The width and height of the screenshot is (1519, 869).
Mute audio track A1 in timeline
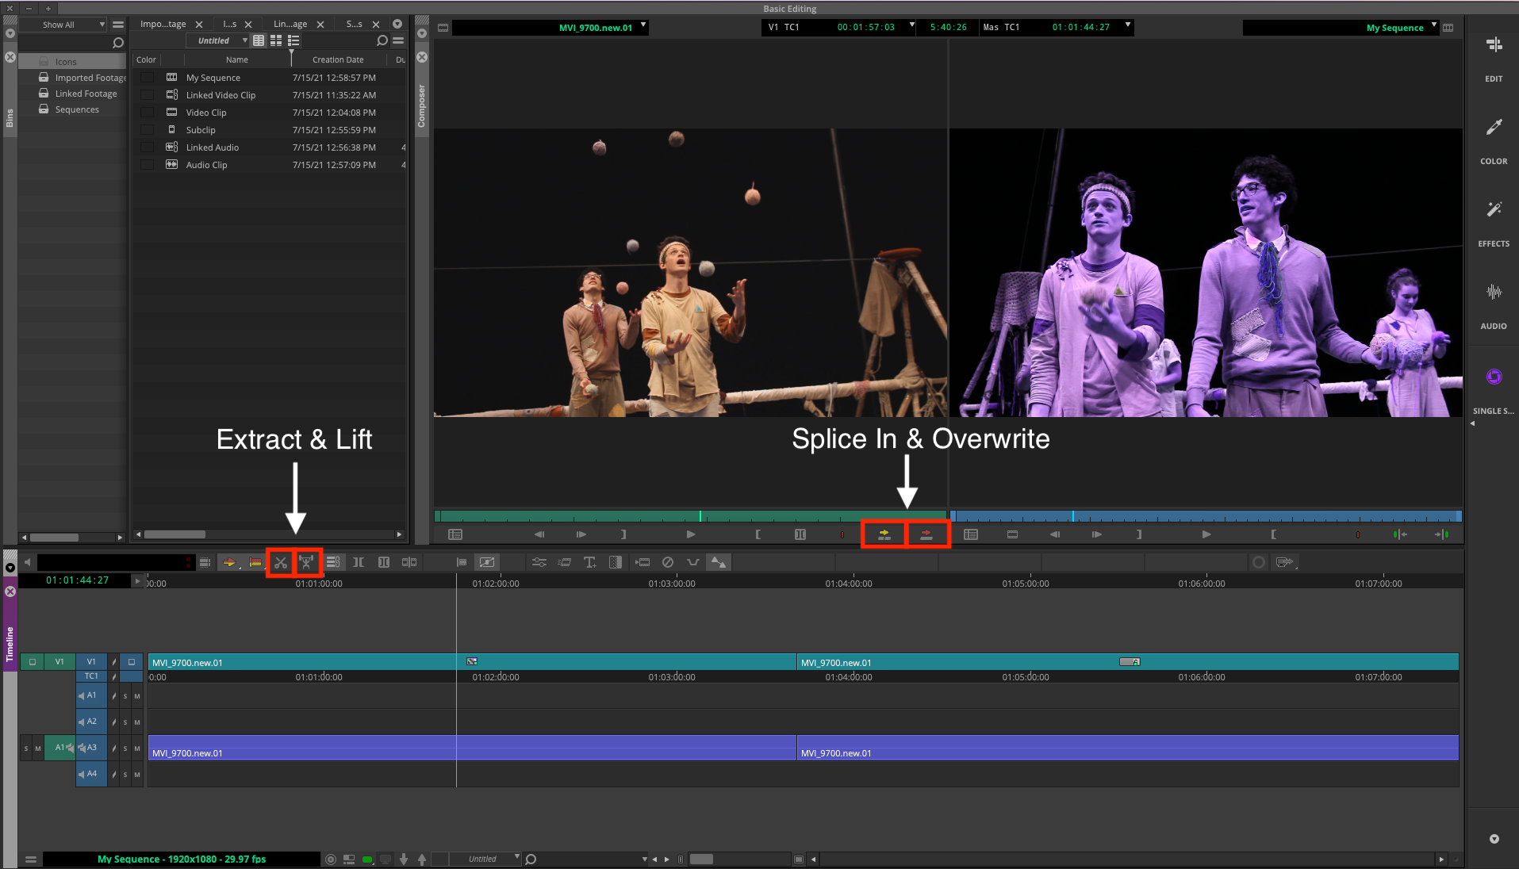137,696
